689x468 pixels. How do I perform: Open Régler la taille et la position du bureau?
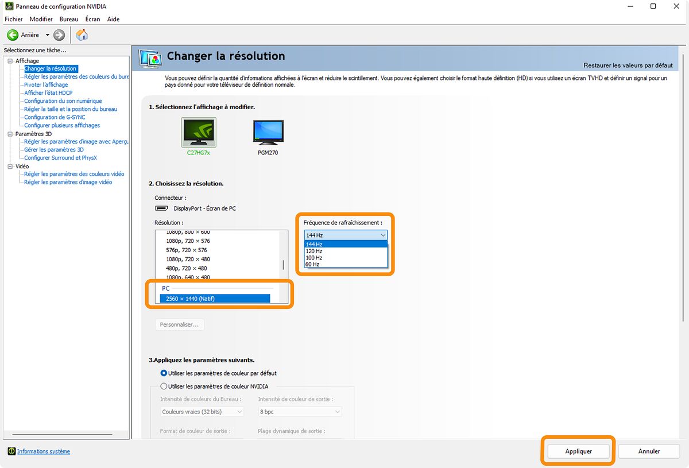point(71,109)
